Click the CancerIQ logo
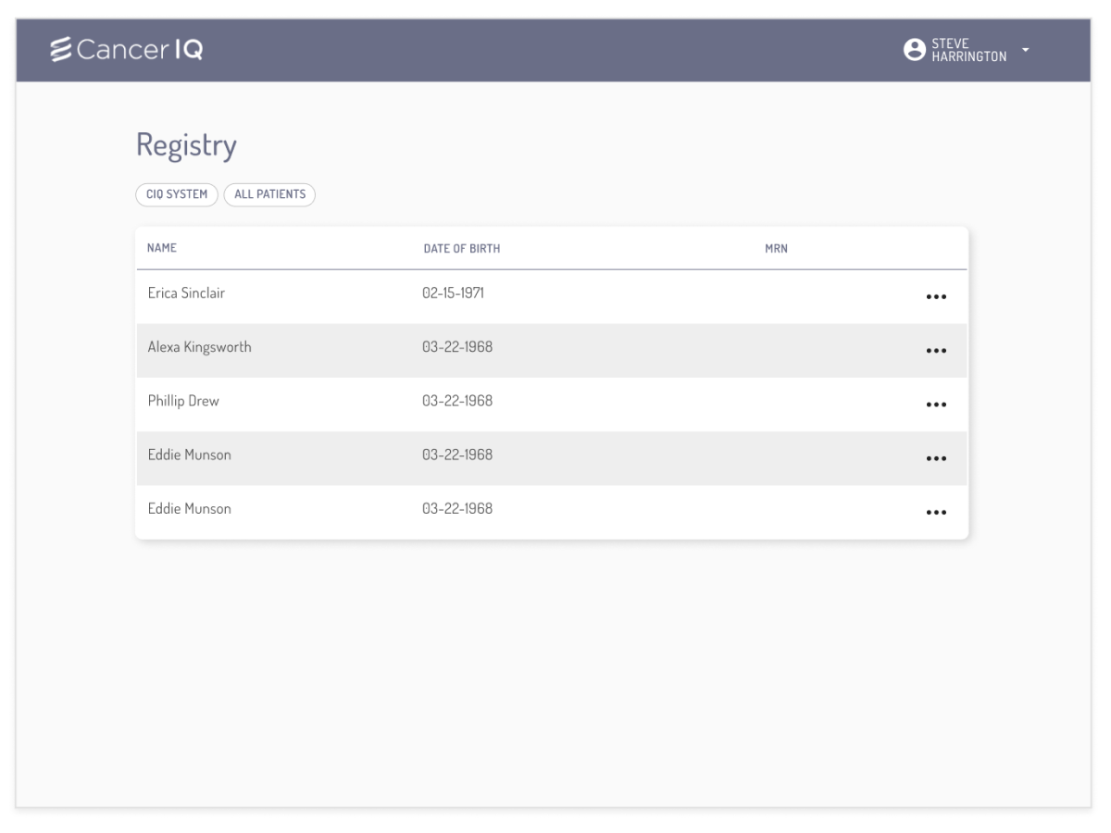Image resolution: width=1111 pixels, height=833 pixels. pyautogui.click(x=127, y=50)
